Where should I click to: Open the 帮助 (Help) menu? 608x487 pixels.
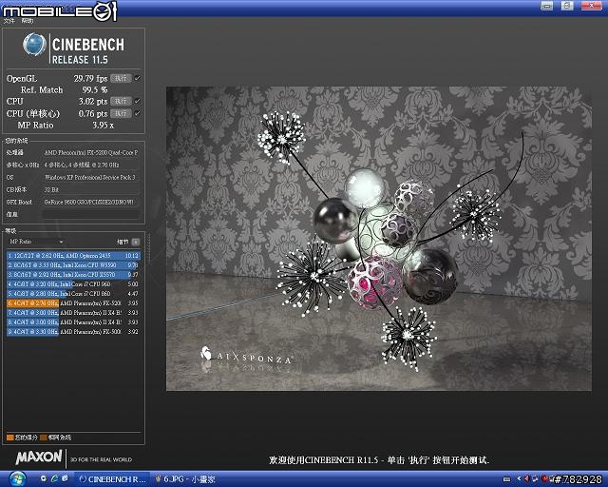point(28,21)
